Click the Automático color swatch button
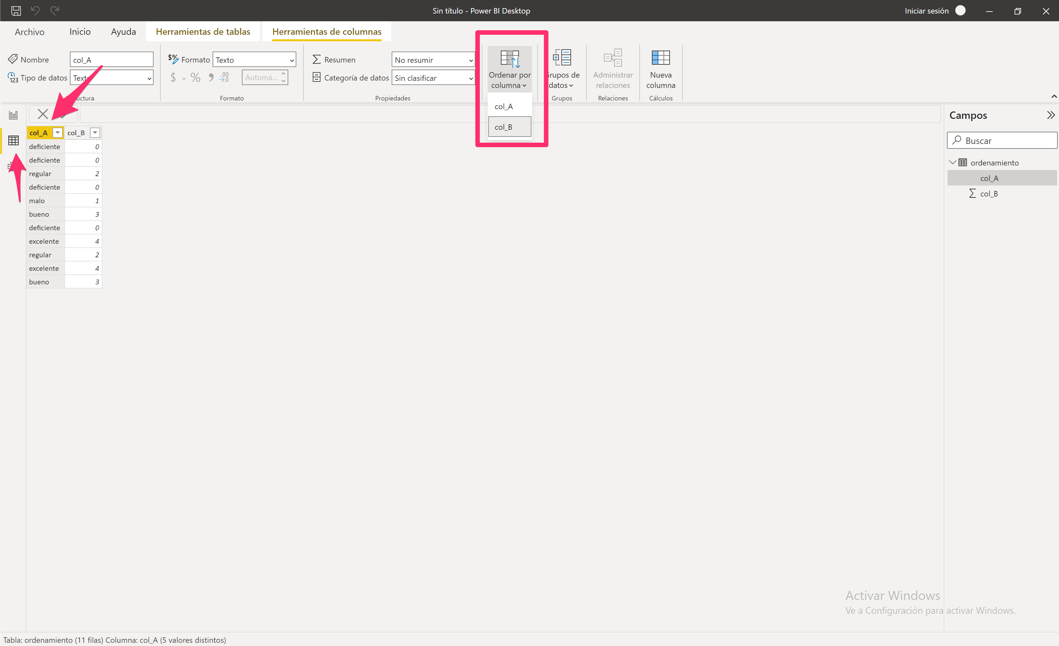Image resolution: width=1059 pixels, height=646 pixels. pyautogui.click(x=265, y=77)
